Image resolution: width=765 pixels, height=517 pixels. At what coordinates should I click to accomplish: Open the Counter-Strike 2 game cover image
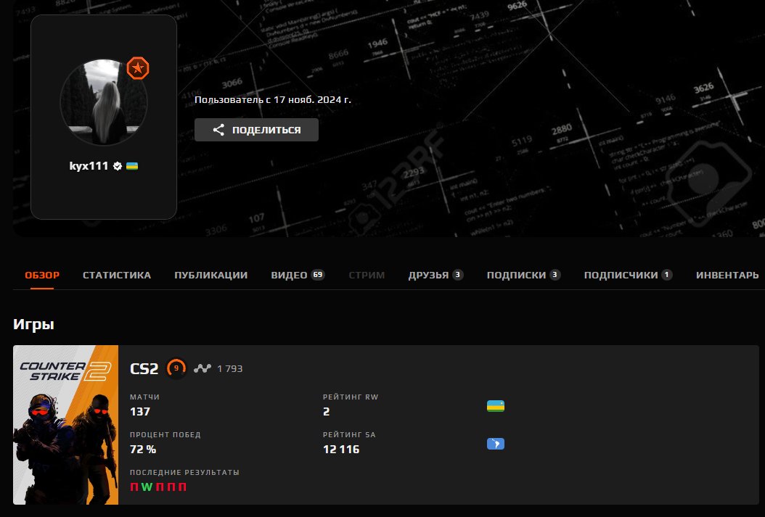point(66,425)
